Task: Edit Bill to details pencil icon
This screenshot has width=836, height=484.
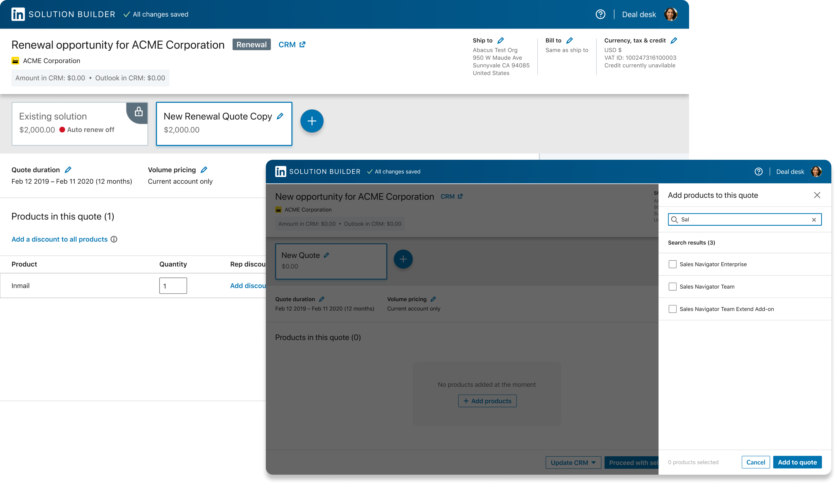Action: [569, 41]
